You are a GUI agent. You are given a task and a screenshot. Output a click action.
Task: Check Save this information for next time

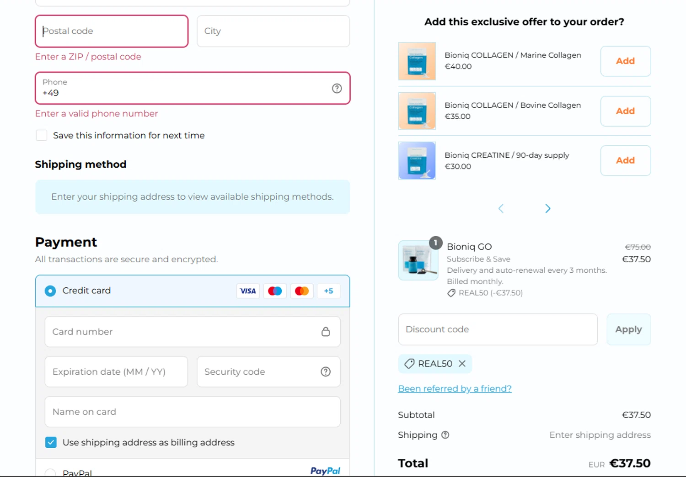pos(42,135)
